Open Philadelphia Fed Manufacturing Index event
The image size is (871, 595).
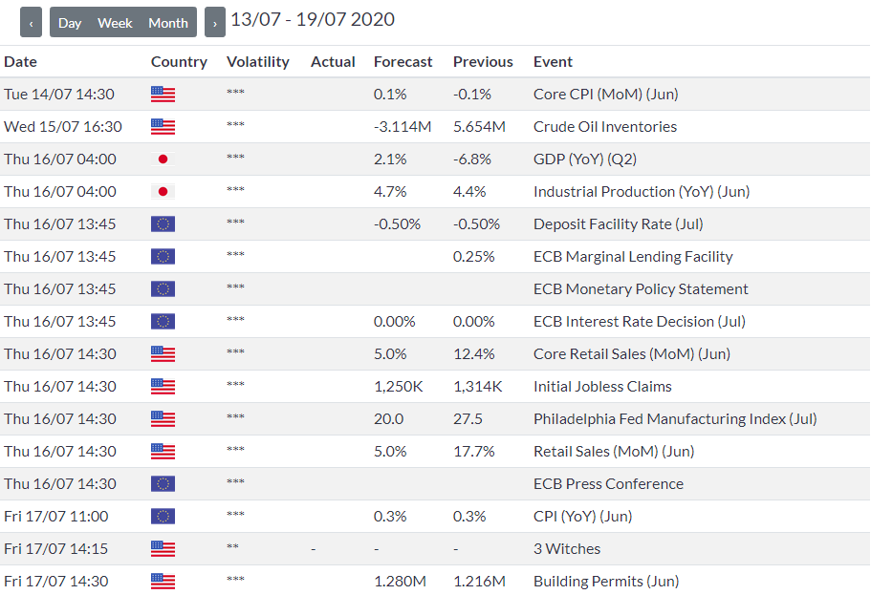point(675,419)
